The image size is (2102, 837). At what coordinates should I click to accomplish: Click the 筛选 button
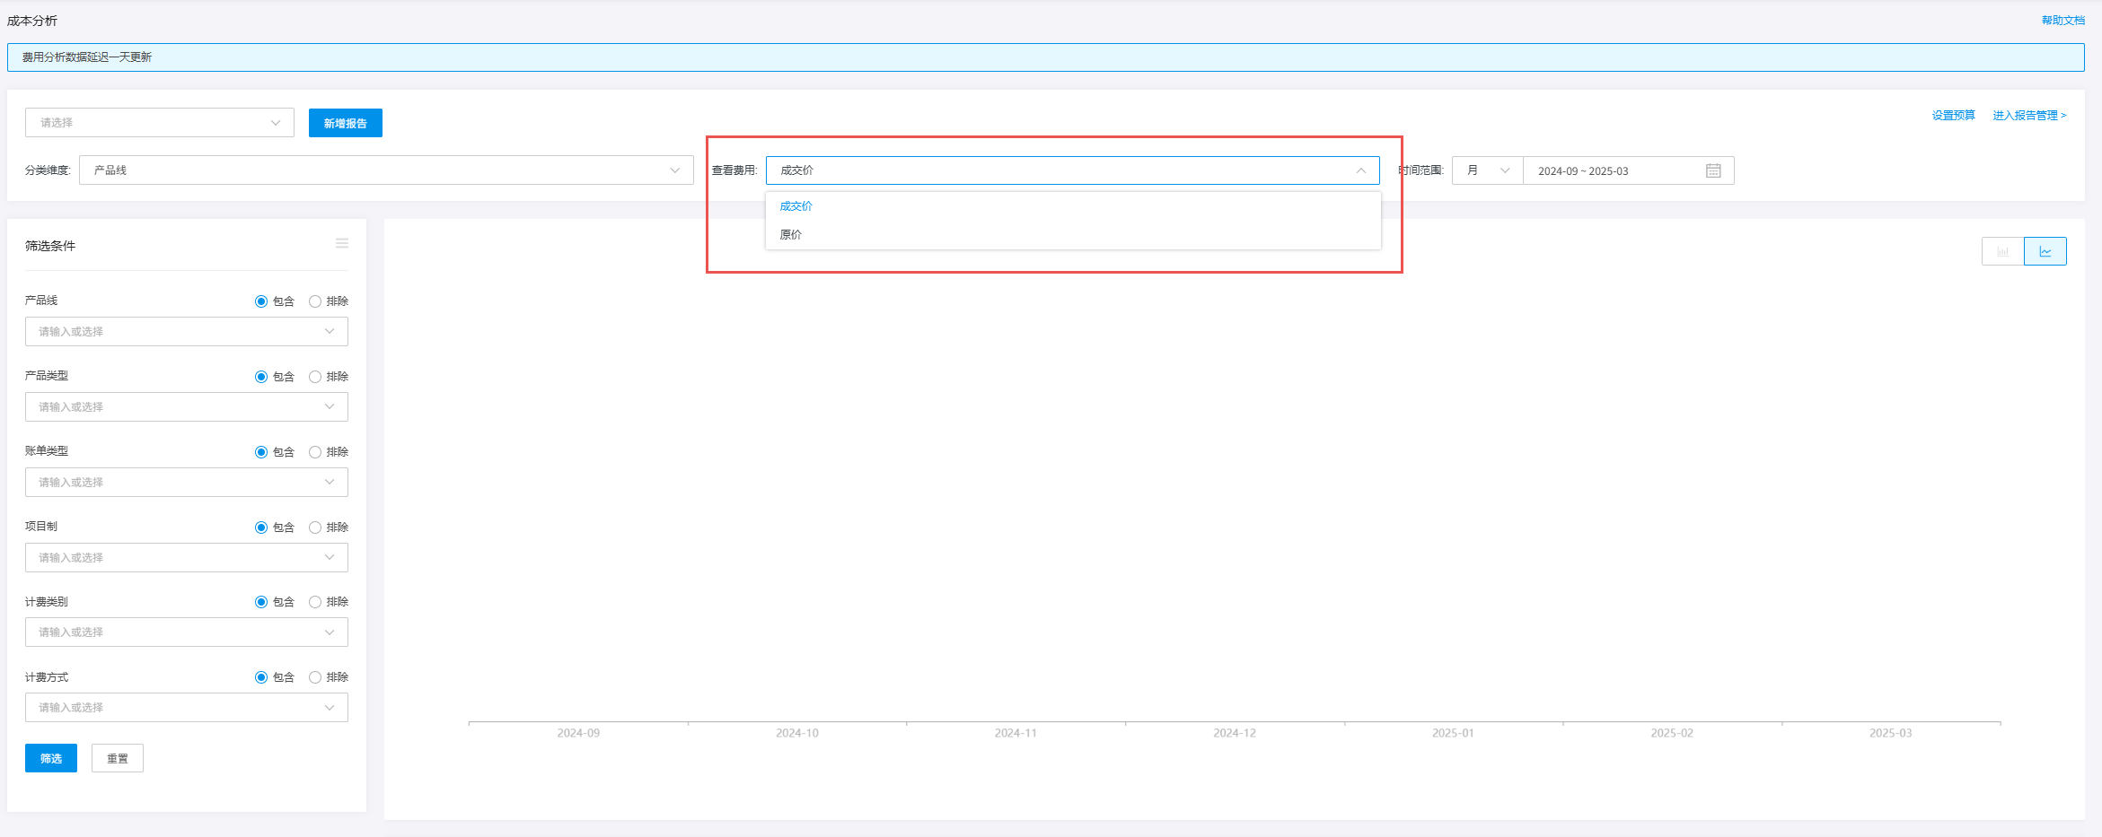click(x=51, y=759)
